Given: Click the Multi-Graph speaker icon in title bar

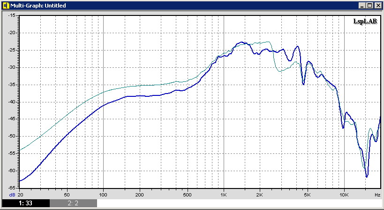Looking at the screenshot, I should (x=6, y=5).
